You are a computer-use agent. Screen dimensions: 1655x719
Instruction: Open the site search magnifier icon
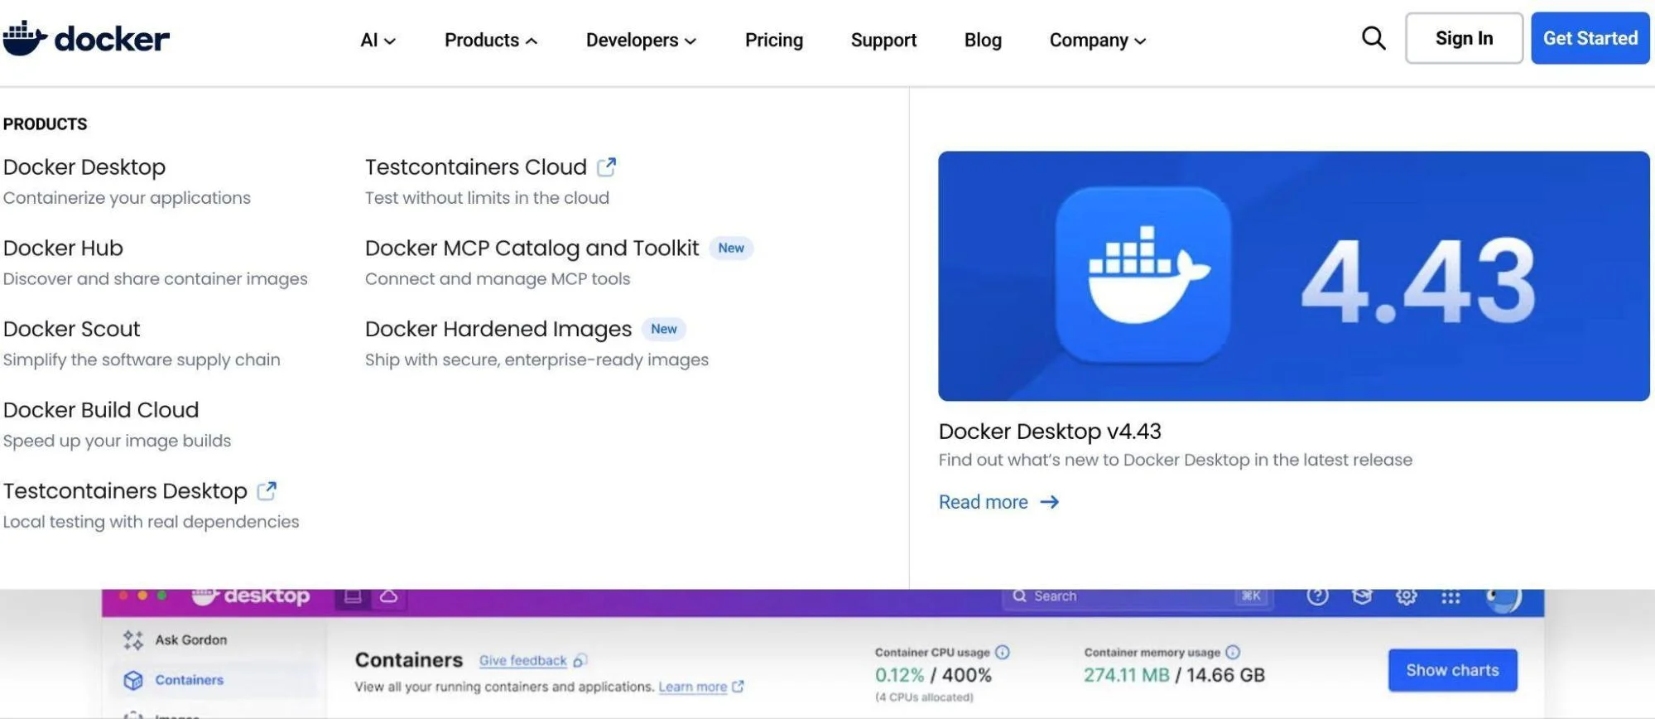click(1374, 38)
